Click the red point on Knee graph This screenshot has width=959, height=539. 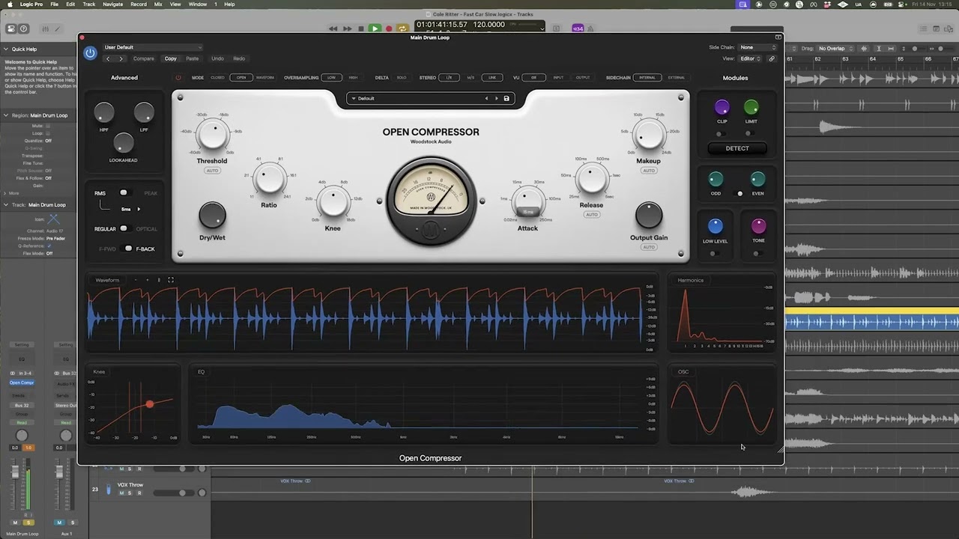150,404
